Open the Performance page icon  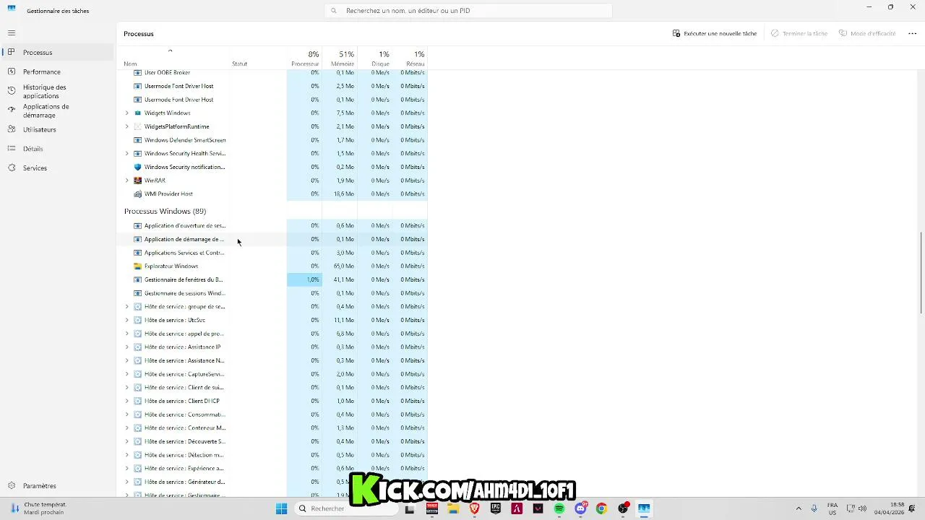pos(12,71)
